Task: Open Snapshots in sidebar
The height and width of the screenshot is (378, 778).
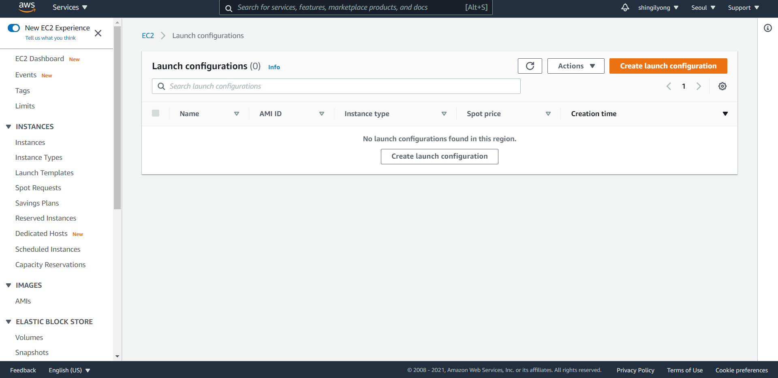Action: pyautogui.click(x=32, y=353)
